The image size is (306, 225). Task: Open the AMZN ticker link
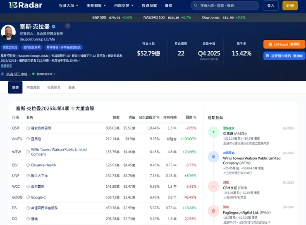[17, 139]
